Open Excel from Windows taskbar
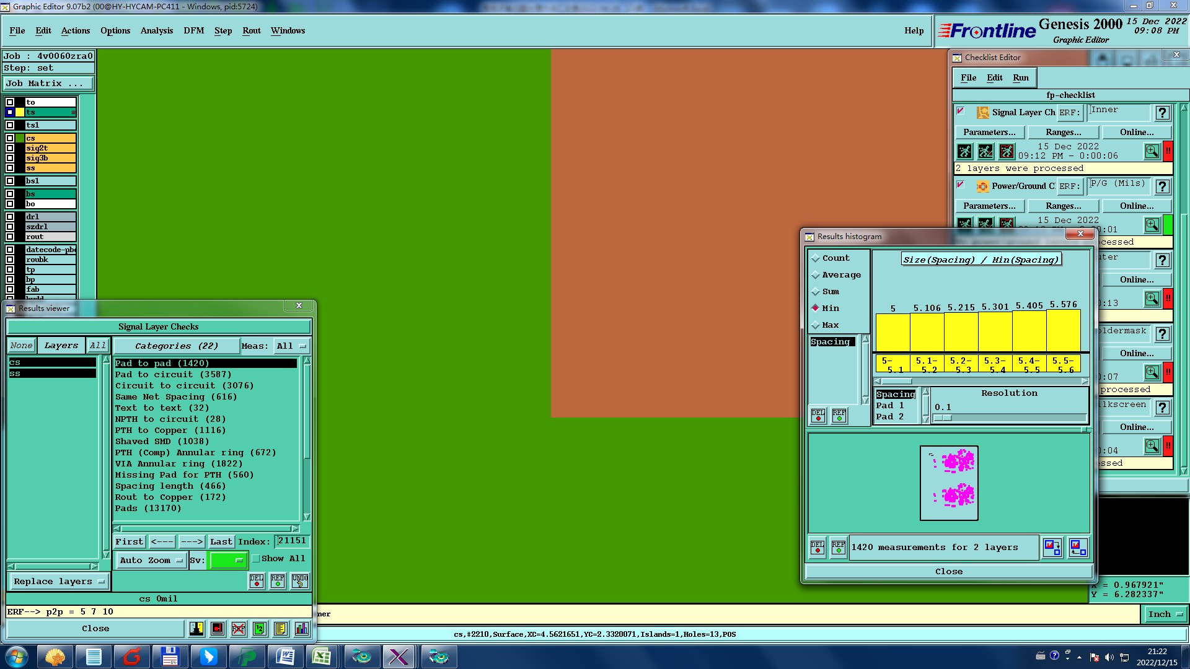The height and width of the screenshot is (669, 1190). pyautogui.click(x=322, y=657)
